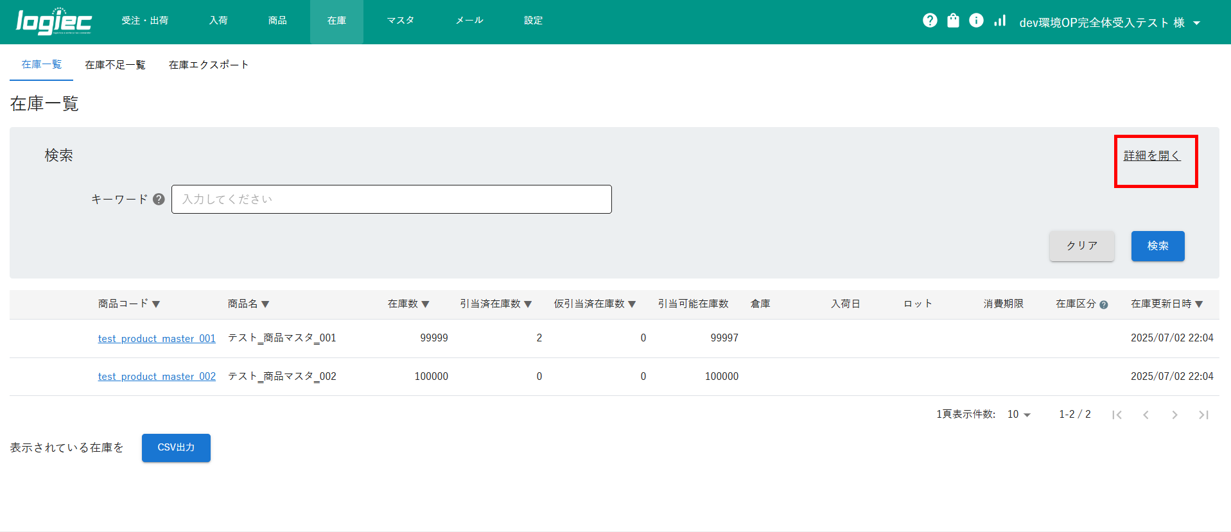Viewport: 1231px width, 532px height.
Task: Open test_product_master_001 link
Action: (x=157, y=338)
